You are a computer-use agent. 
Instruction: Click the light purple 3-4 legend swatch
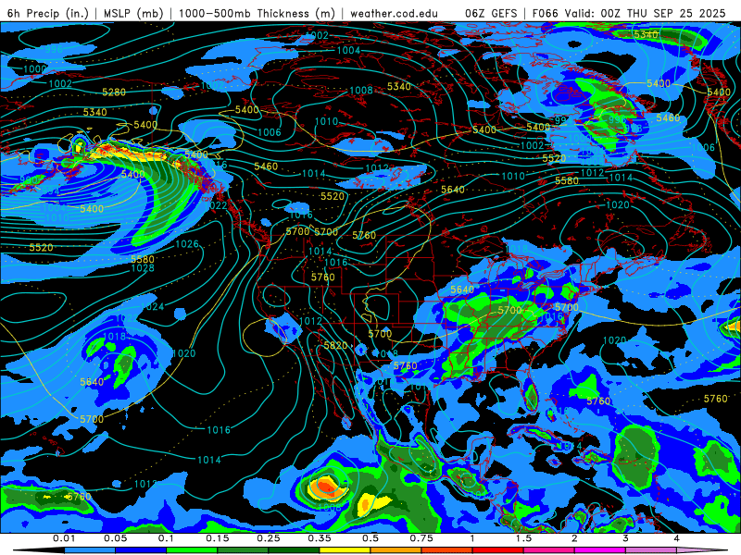click(651, 550)
